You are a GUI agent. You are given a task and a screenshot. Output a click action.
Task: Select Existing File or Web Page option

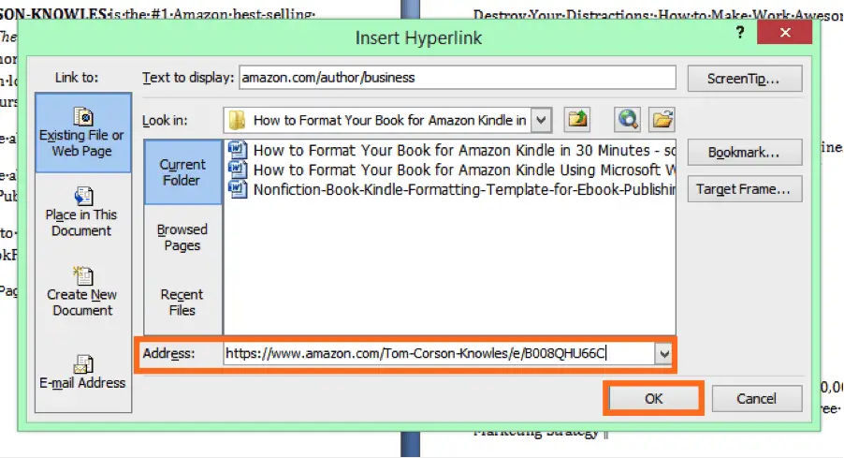[x=82, y=133]
